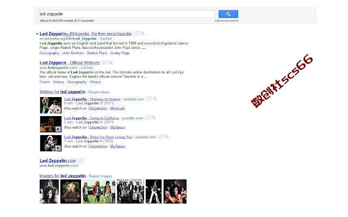Open Cached link under Wikipedia result
The width and height of the screenshot is (348, 217).
(105, 39)
